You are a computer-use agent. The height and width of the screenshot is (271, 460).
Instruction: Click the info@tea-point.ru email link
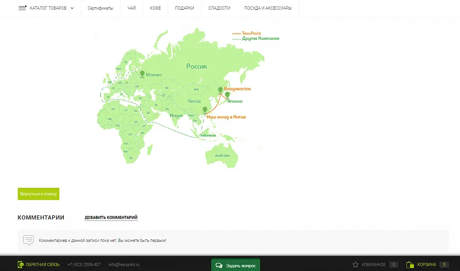pos(124,264)
